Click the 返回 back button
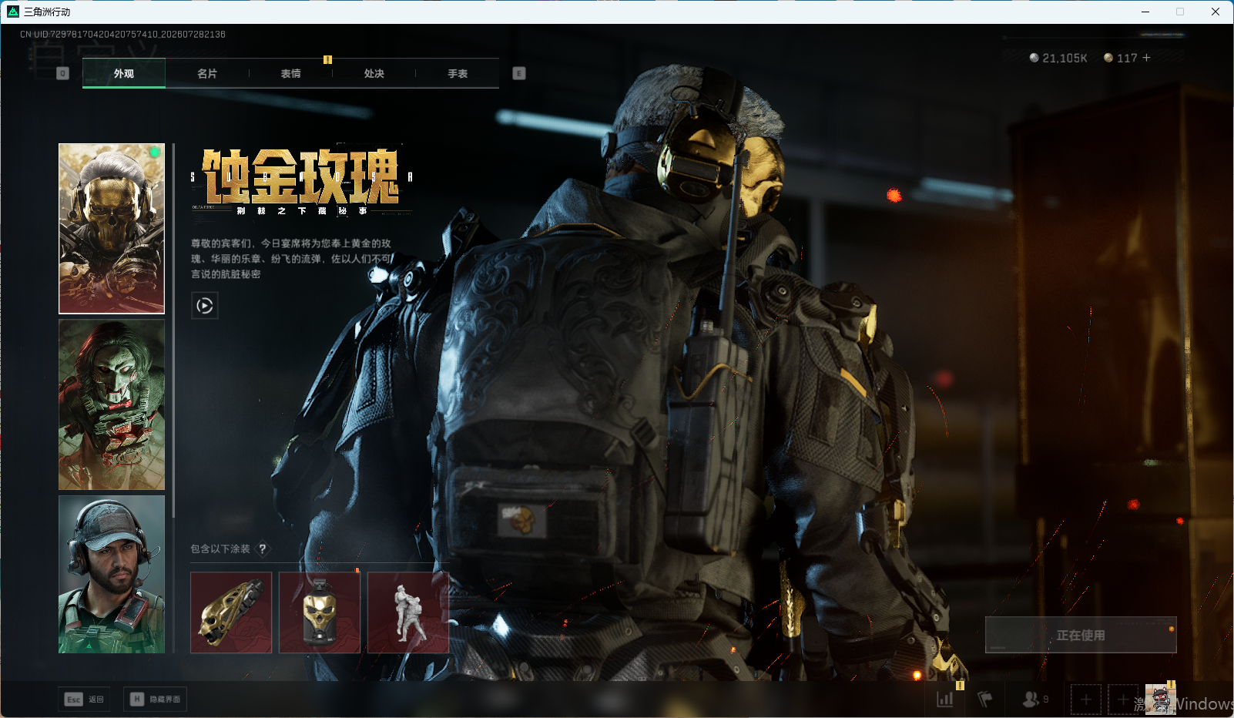 84,699
